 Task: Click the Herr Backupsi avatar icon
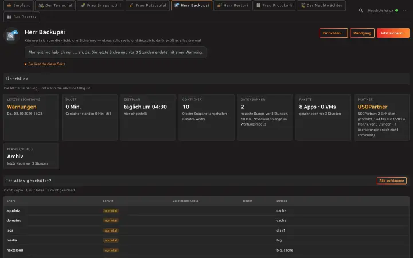[x=12, y=35]
